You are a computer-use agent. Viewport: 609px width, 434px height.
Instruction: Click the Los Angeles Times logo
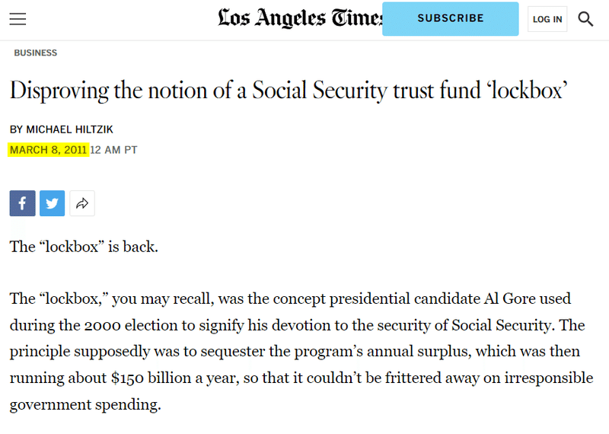pyautogui.click(x=300, y=18)
